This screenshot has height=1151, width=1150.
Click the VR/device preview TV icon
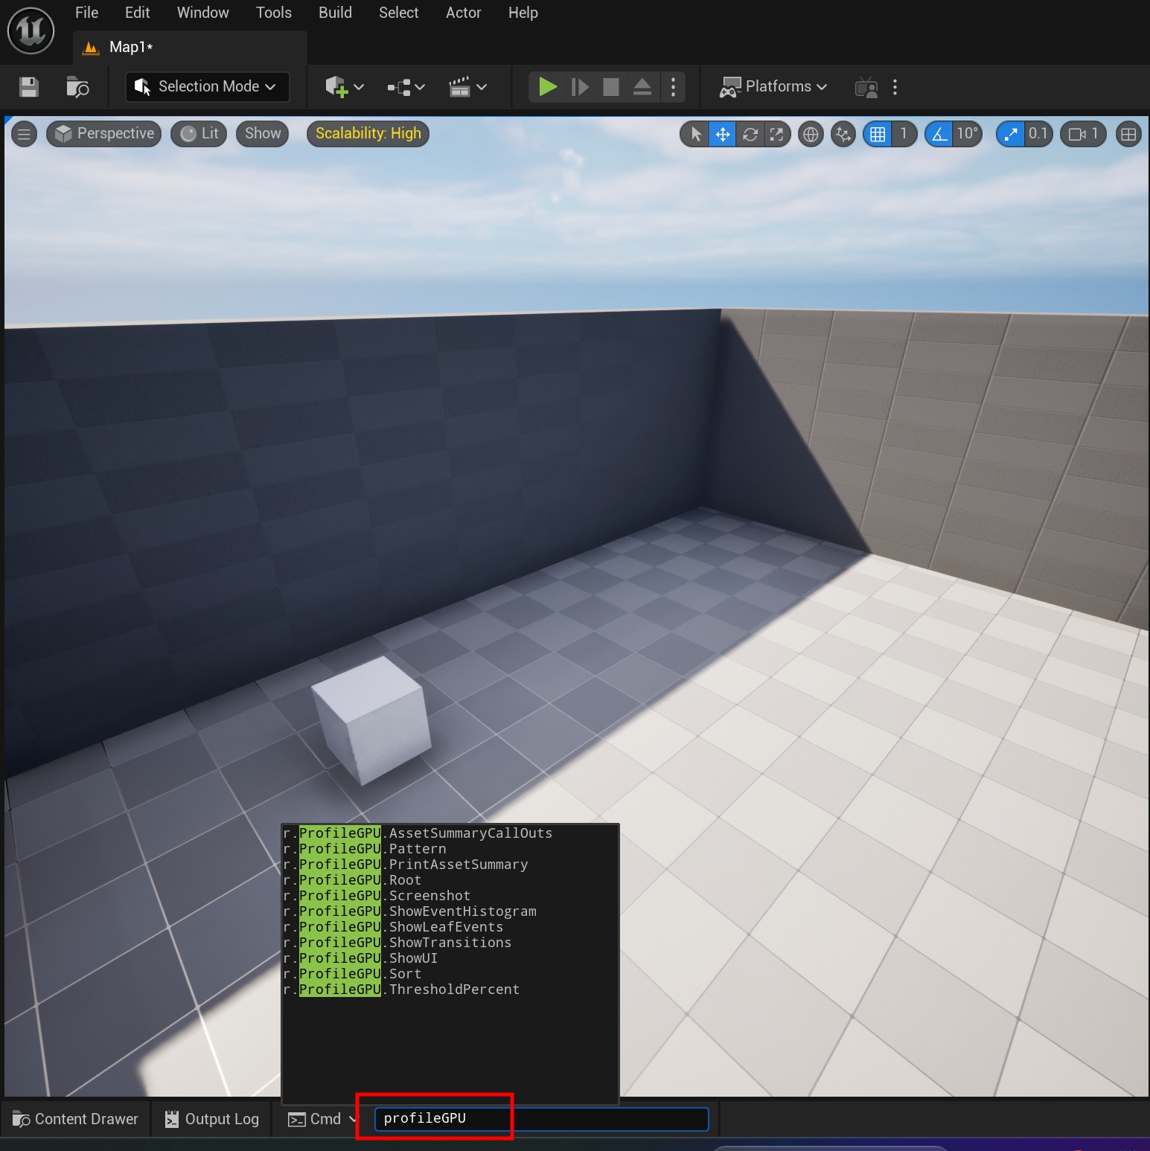click(x=866, y=88)
